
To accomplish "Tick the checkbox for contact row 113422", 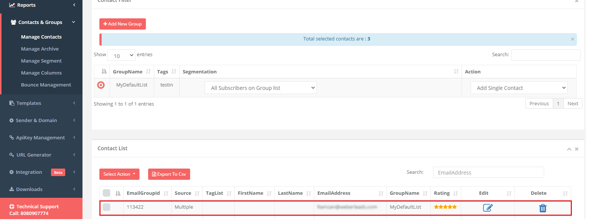I will point(106,207).
